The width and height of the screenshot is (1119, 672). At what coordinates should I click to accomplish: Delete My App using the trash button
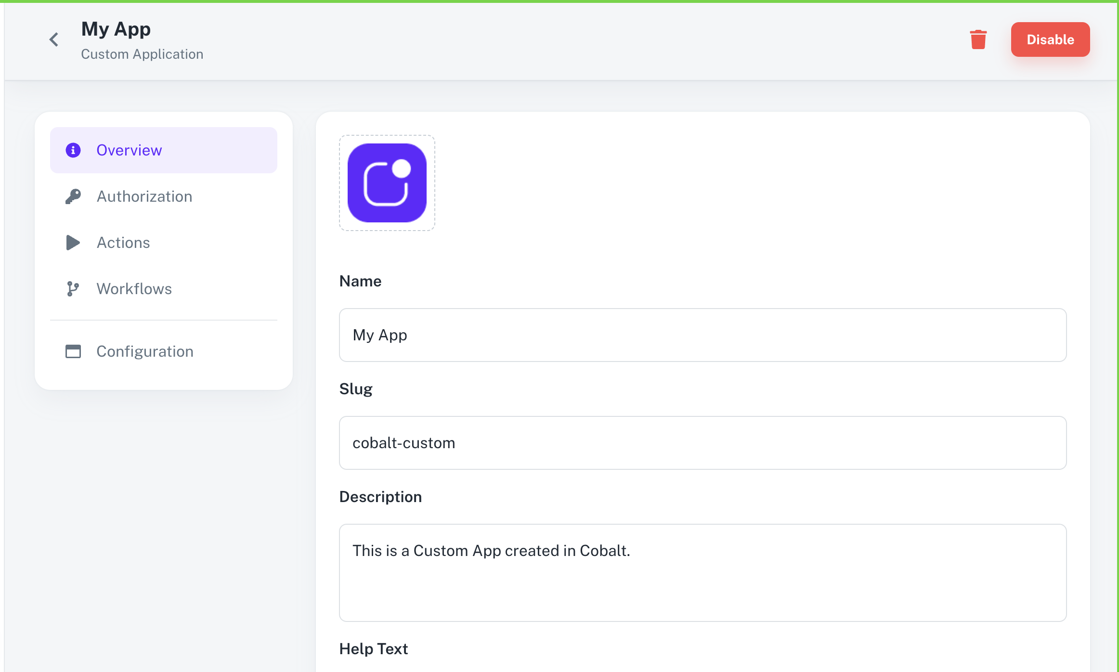978,39
